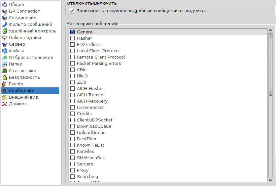Click category list scroll down arrow
276x186 pixels.
(x=270, y=180)
